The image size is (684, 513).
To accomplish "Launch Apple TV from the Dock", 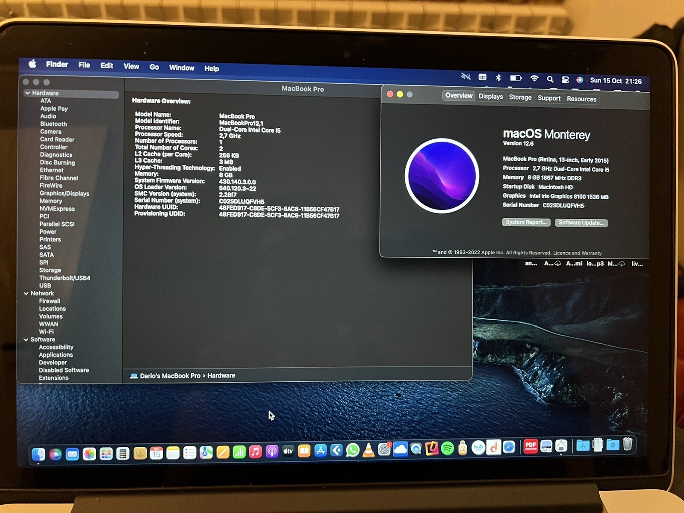I will coord(288,451).
